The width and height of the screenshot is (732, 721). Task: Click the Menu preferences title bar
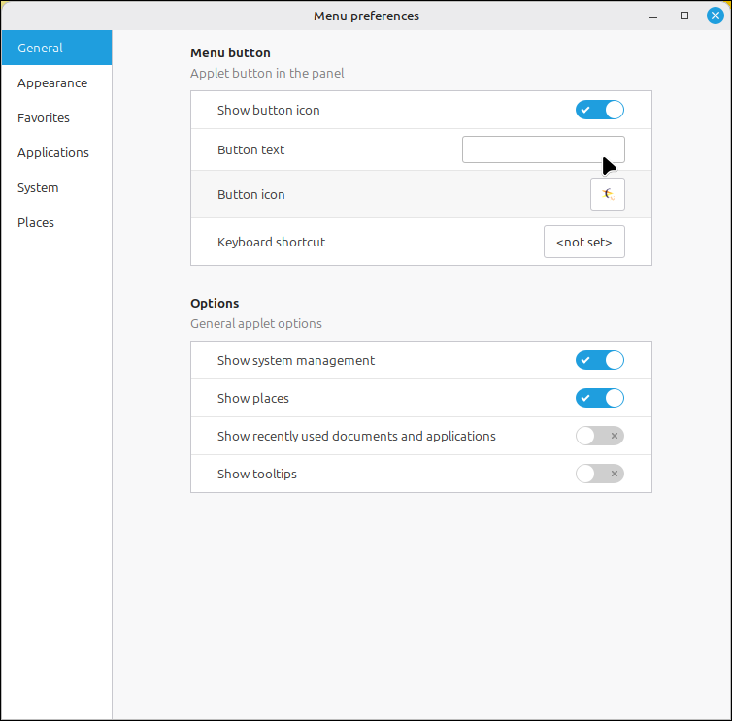tap(366, 16)
